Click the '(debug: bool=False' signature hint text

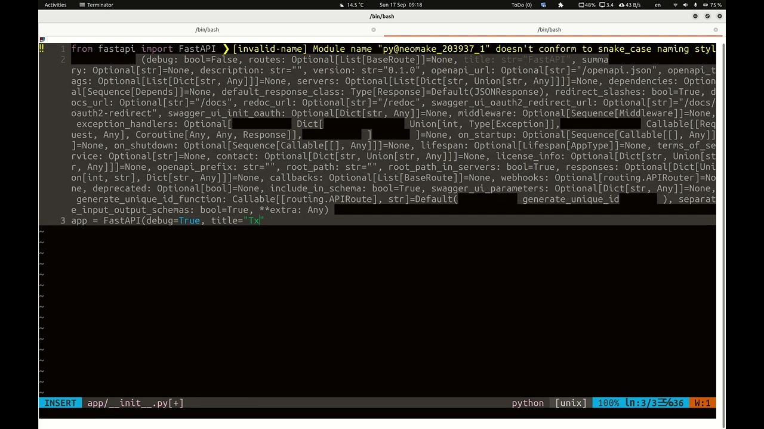(x=190, y=60)
